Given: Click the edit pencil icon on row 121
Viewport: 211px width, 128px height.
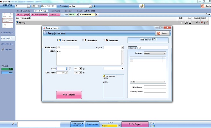Looking at the screenshot, I should pos(207,22).
